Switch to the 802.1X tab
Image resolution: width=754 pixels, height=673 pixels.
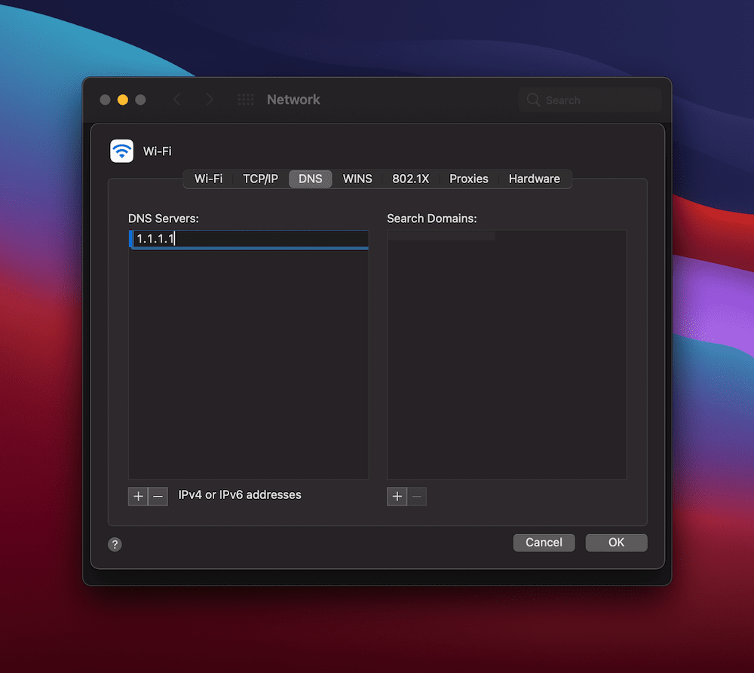pyautogui.click(x=410, y=179)
